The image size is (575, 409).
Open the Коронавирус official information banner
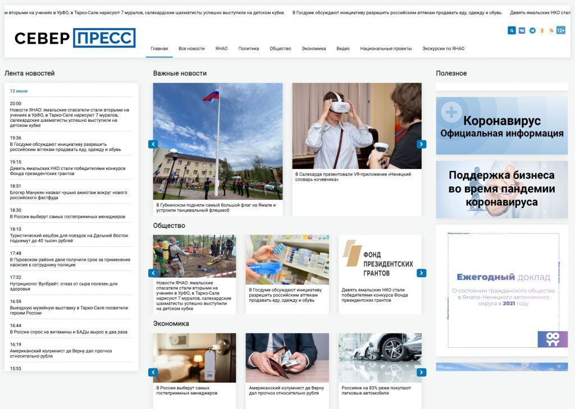pyautogui.click(x=501, y=126)
